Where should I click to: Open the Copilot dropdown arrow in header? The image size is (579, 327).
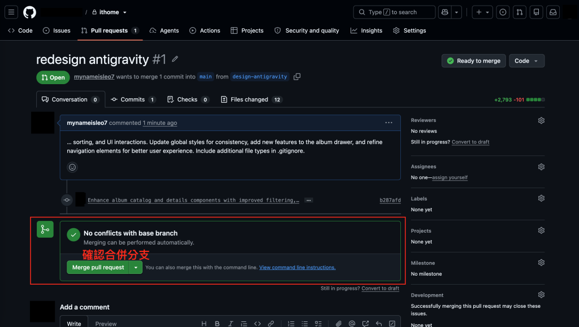point(456,12)
